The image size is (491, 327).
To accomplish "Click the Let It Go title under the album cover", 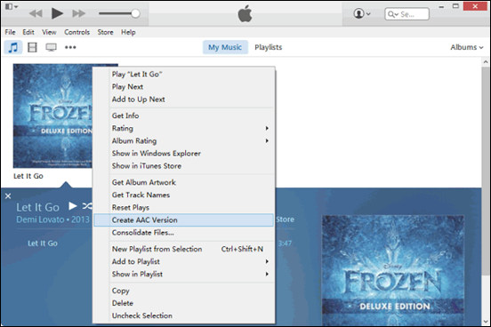I will [x=28, y=176].
